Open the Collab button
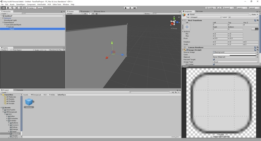The image size is (261, 141). [211, 8]
